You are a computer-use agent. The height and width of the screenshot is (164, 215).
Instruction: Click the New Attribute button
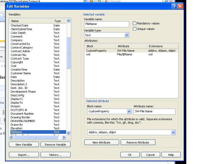[x=102, y=142]
